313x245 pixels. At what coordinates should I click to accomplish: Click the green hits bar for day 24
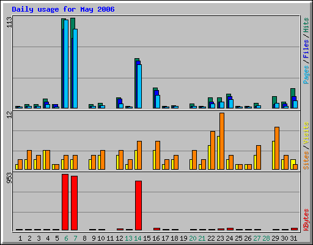point(227,101)
